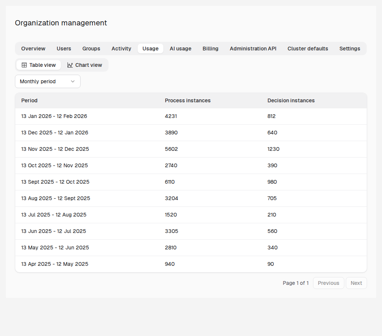382x336 pixels.
Task: Click the Period column header
Action: pyautogui.click(x=29, y=100)
